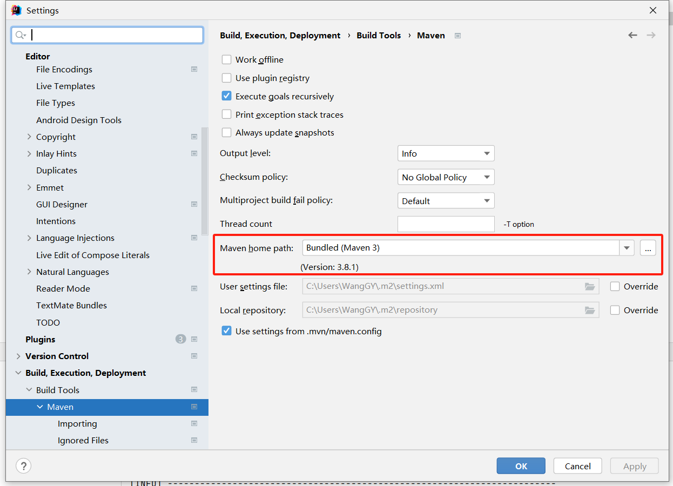Expand the Copyright tree node
The image size is (673, 486).
tap(29, 137)
